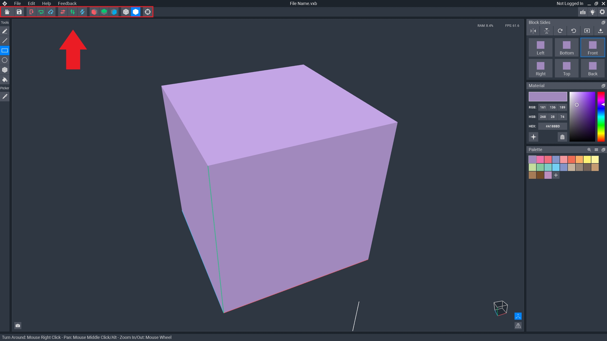
Task: Open the Edit menu
Action: pos(31,3)
